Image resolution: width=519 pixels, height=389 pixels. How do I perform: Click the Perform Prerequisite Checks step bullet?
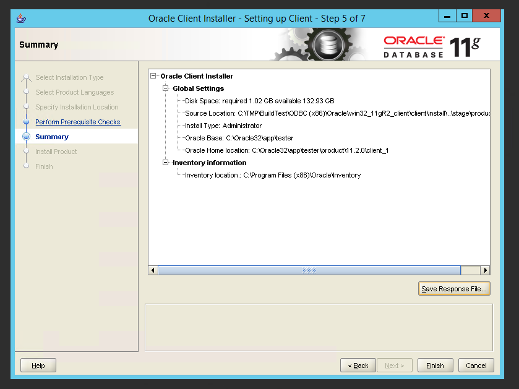[26, 122]
